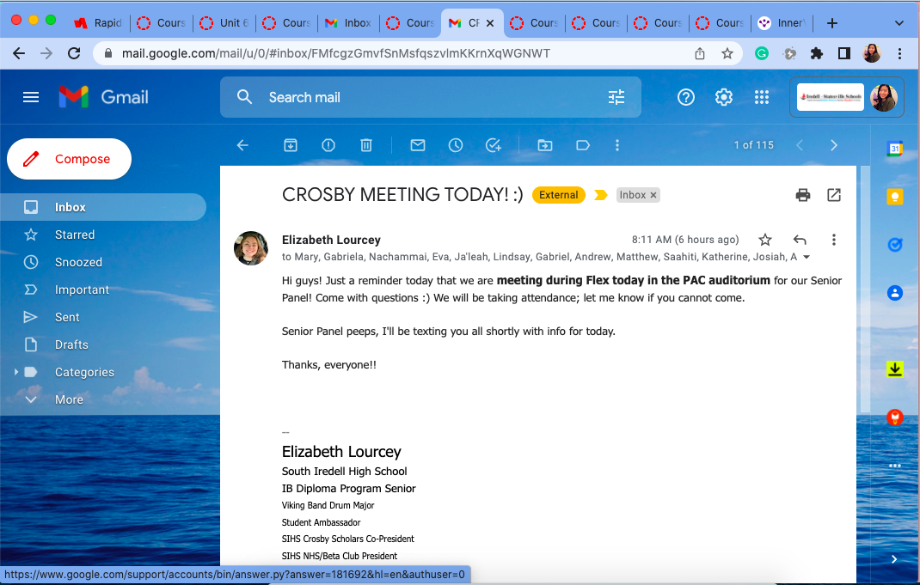
Task: Open the Google account profile picture
Action: [884, 97]
